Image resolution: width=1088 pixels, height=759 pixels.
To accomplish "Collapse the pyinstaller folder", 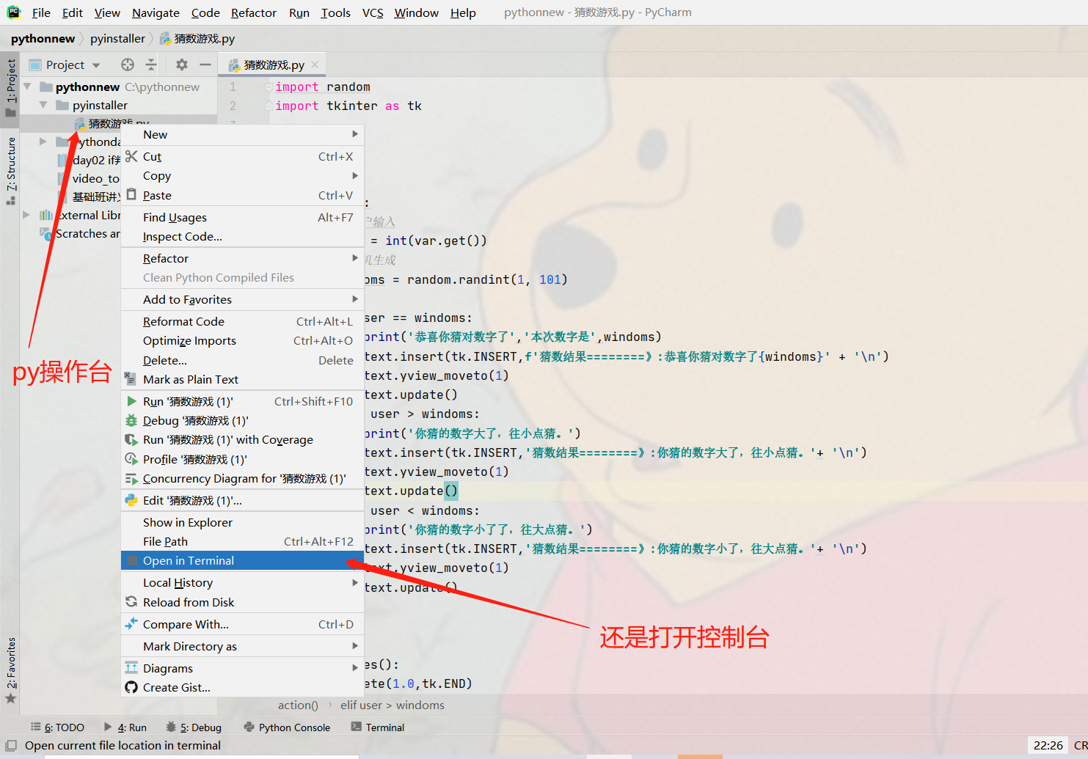I will (43, 105).
